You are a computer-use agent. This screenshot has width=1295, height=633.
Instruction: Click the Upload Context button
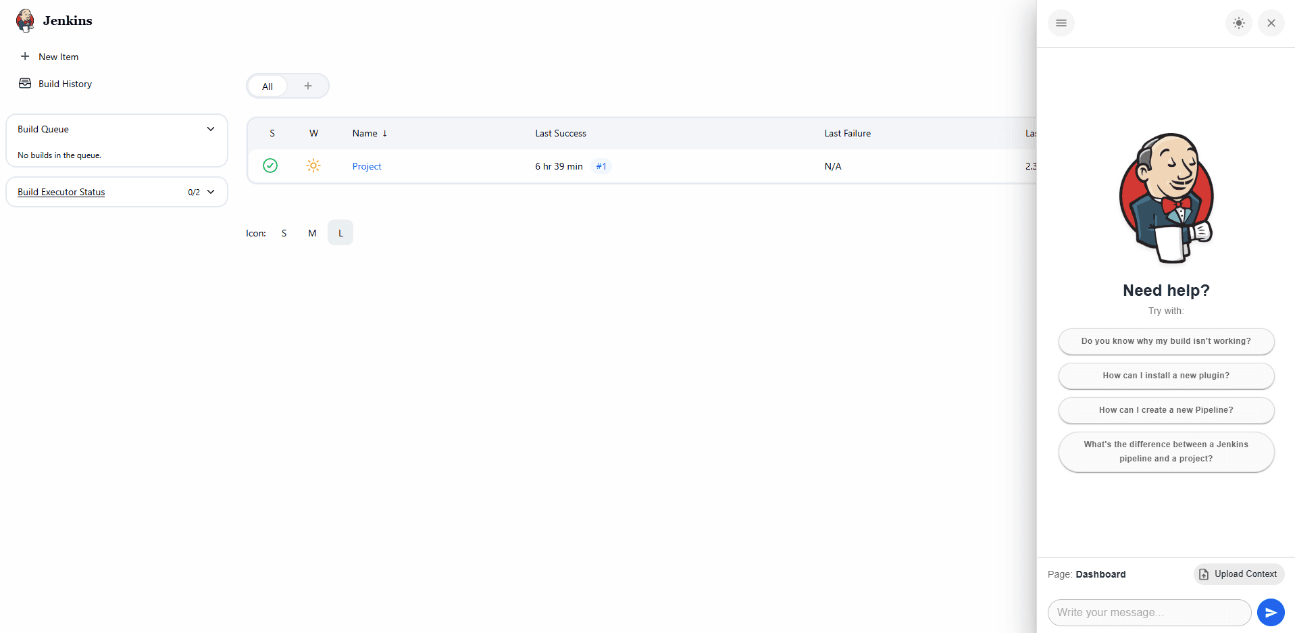pos(1239,574)
